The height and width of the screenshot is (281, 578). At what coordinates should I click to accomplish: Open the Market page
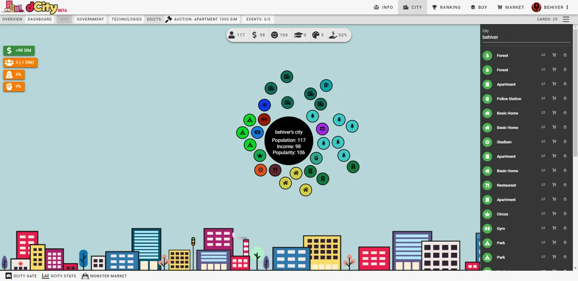pyautogui.click(x=510, y=7)
